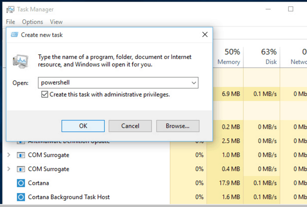This screenshot has height=207, width=307.
Task: Click the Cancel button
Action: (x=130, y=126)
